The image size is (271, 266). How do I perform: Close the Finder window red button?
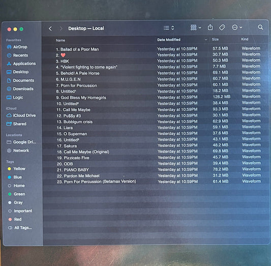(x=9, y=29)
